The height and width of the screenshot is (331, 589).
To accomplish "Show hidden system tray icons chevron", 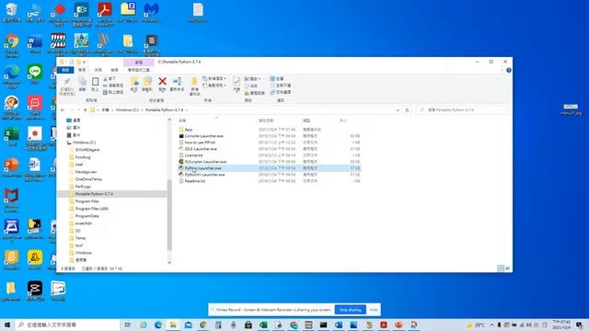I will tap(491, 325).
